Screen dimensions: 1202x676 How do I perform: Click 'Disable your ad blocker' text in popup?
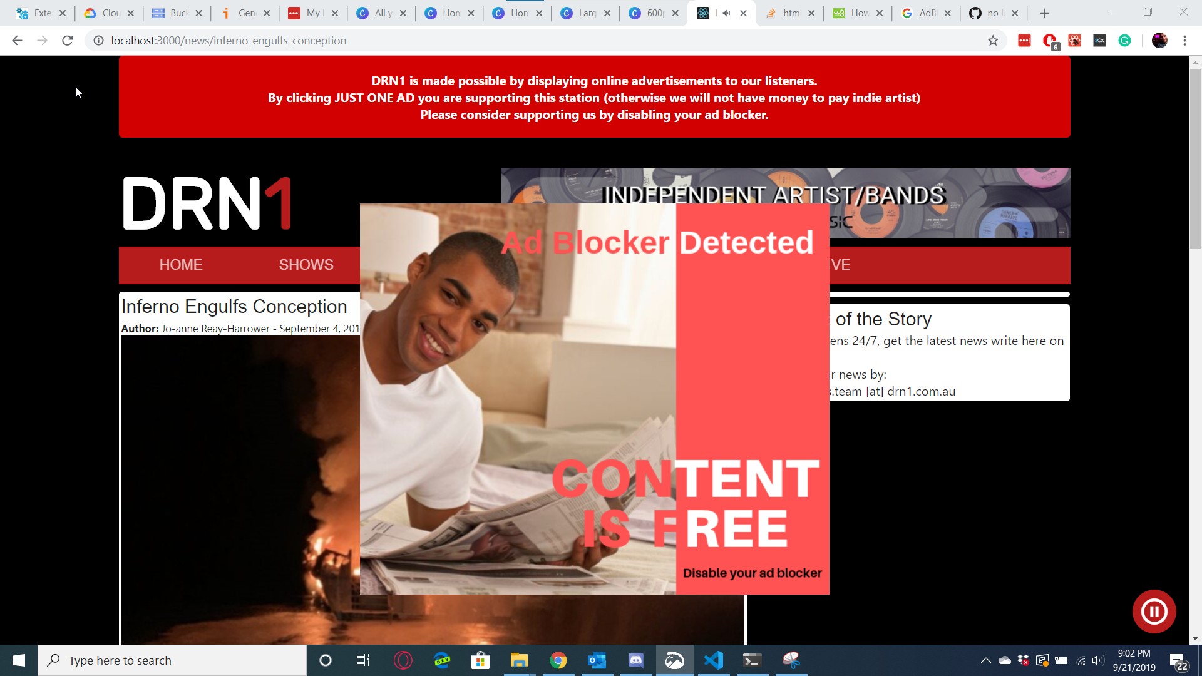[x=752, y=573]
